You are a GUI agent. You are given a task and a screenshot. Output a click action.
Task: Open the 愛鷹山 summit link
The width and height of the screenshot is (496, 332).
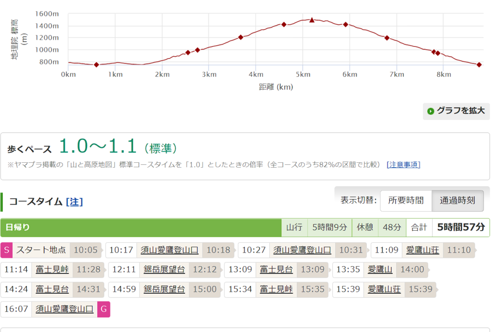tap(380, 269)
